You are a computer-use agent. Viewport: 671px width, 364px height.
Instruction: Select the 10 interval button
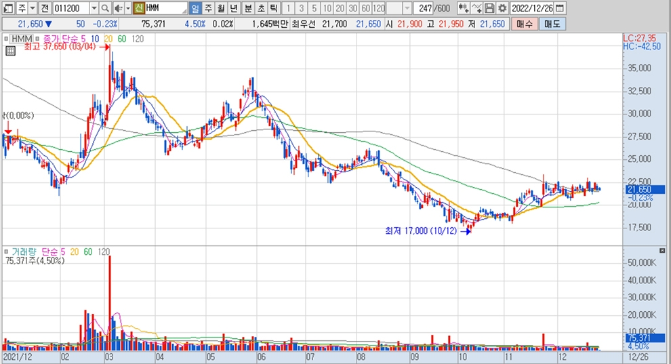[327, 7]
